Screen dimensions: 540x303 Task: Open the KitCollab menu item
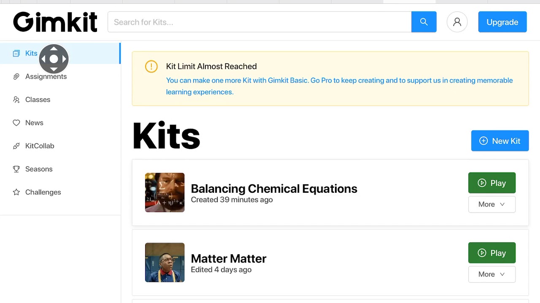point(40,146)
